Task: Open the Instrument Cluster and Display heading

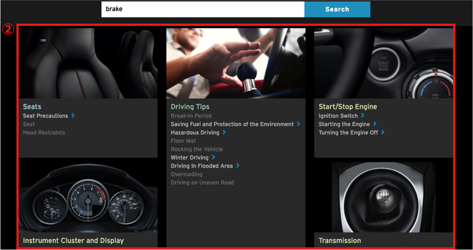Action: (73, 241)
